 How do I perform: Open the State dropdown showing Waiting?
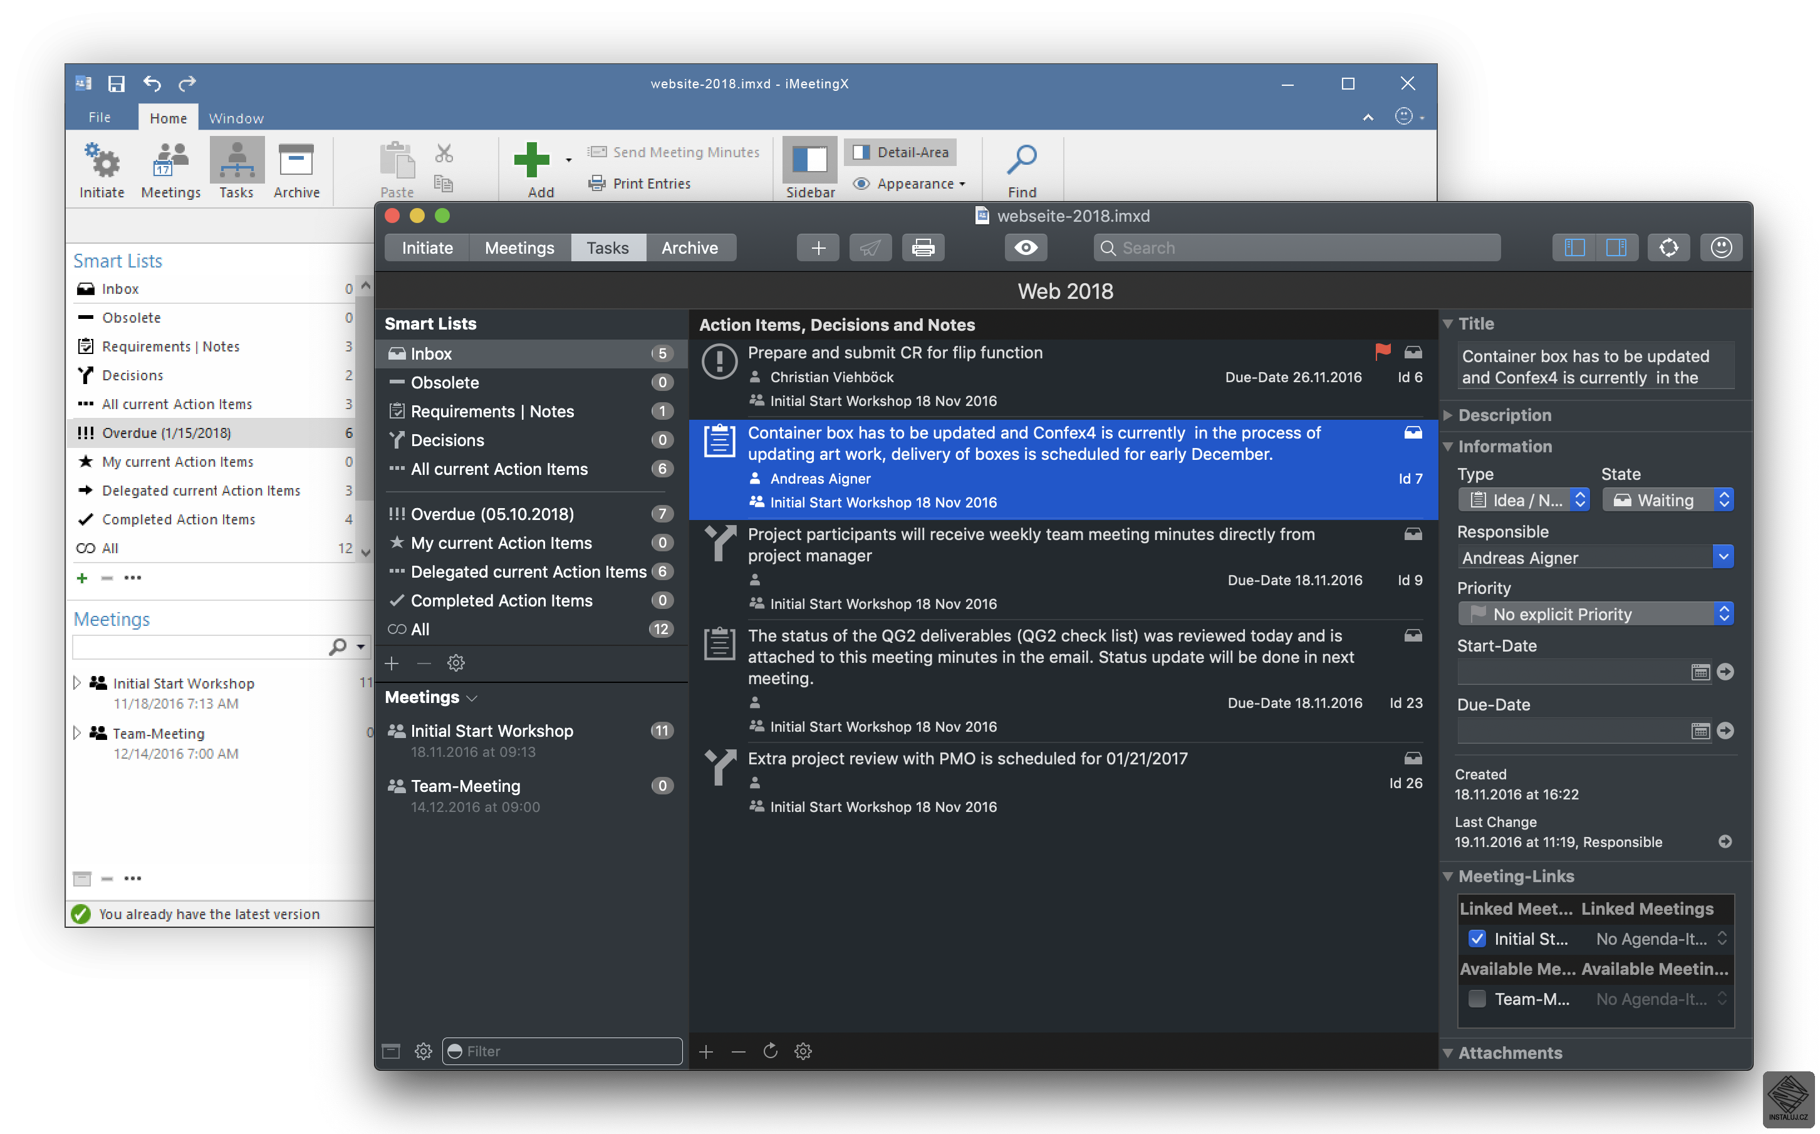click(1667, 499)
